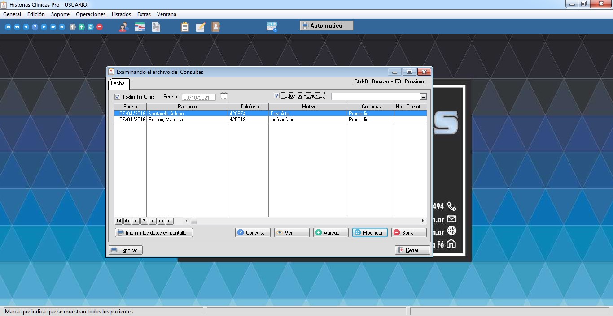Click the prescription document toolbar icon
The width and height of the screenshot is (613, 316).
click(x=156, y=27)
